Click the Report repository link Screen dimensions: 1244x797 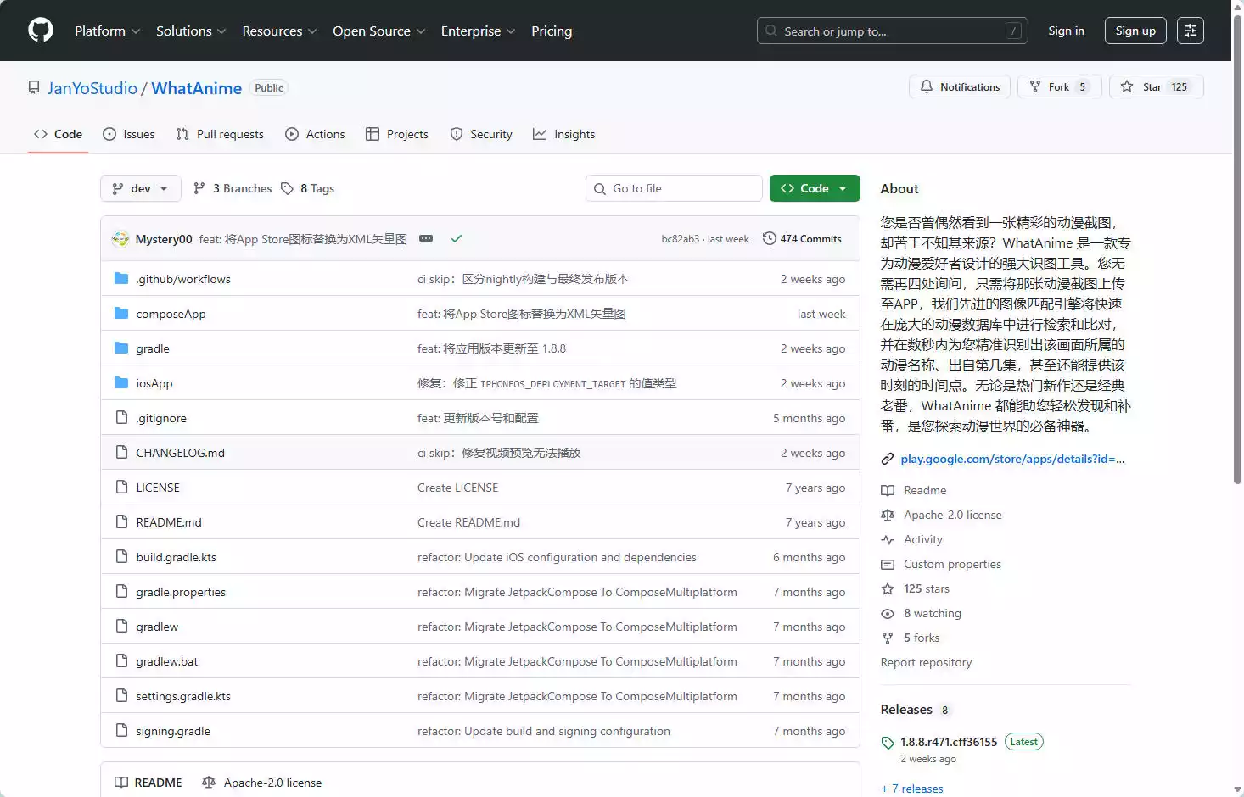point(926,662)
